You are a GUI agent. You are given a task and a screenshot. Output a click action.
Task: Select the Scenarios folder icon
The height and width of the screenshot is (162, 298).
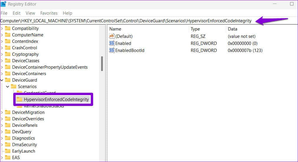pos(14,87)
